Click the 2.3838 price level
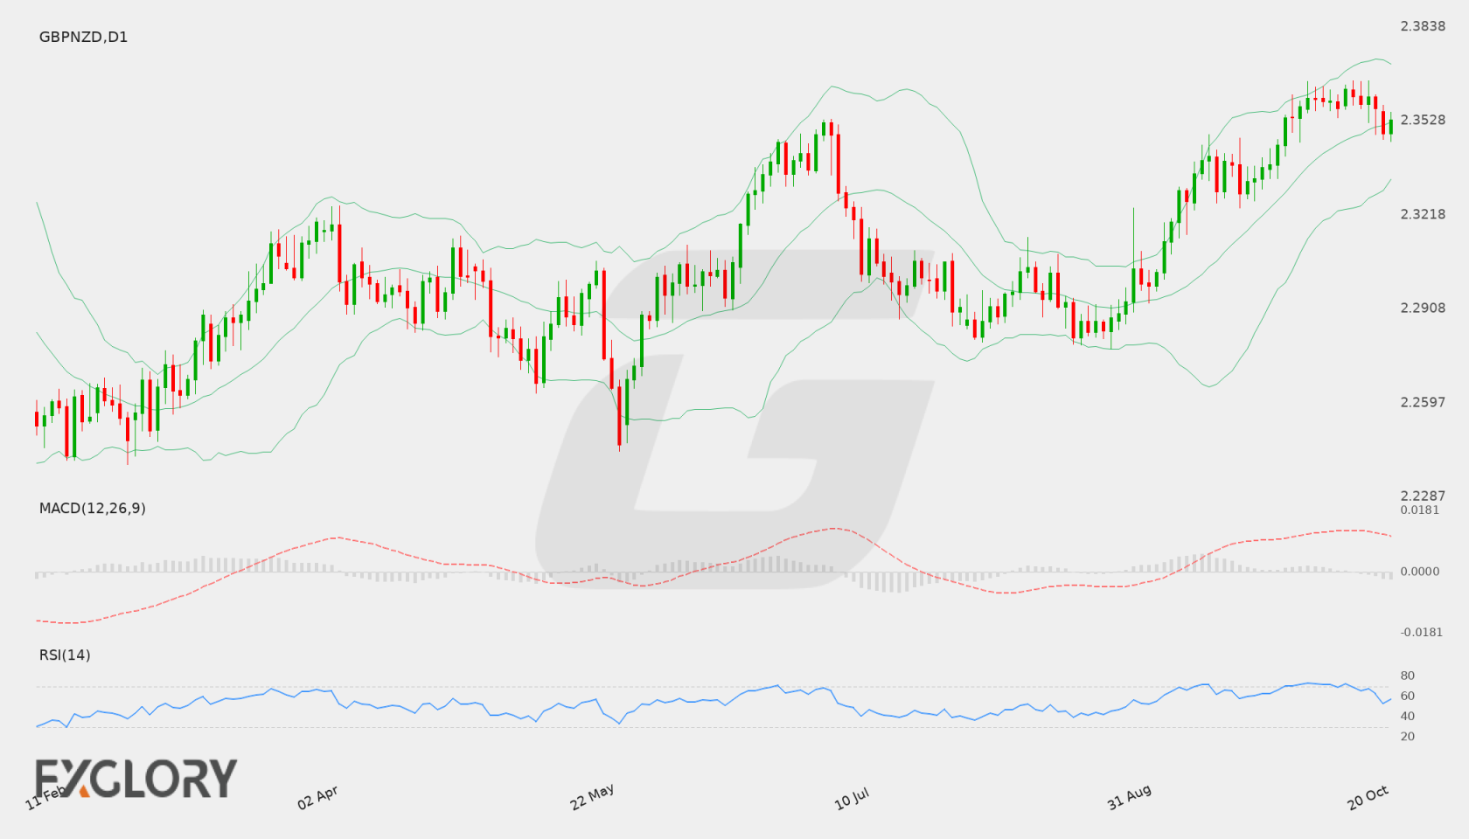 (1423, 26)
